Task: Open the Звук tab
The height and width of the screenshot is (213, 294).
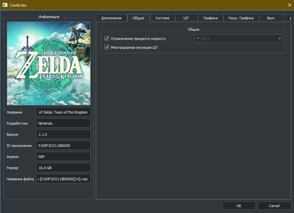Action: click(x=270, y=18)
